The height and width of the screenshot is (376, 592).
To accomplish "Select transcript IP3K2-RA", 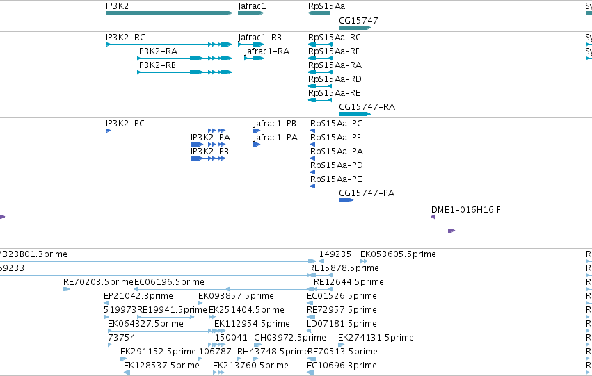I will pos(184,58).
